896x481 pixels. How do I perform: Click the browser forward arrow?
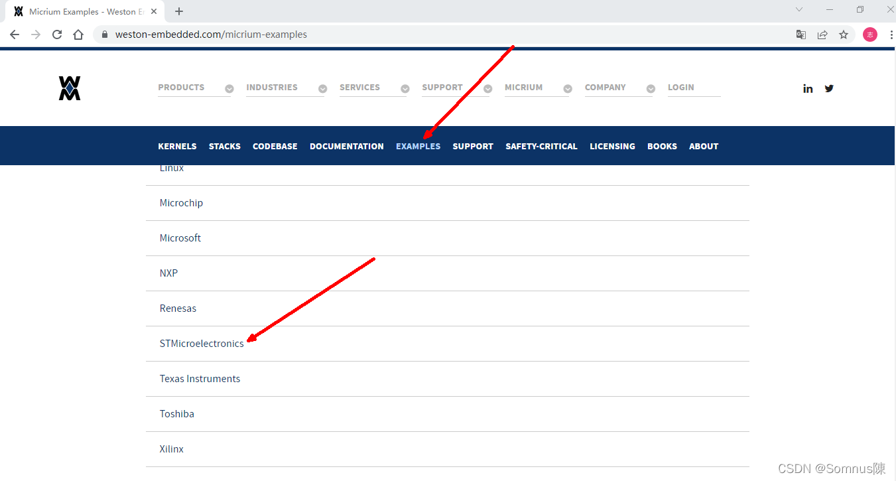pos(36,34)
